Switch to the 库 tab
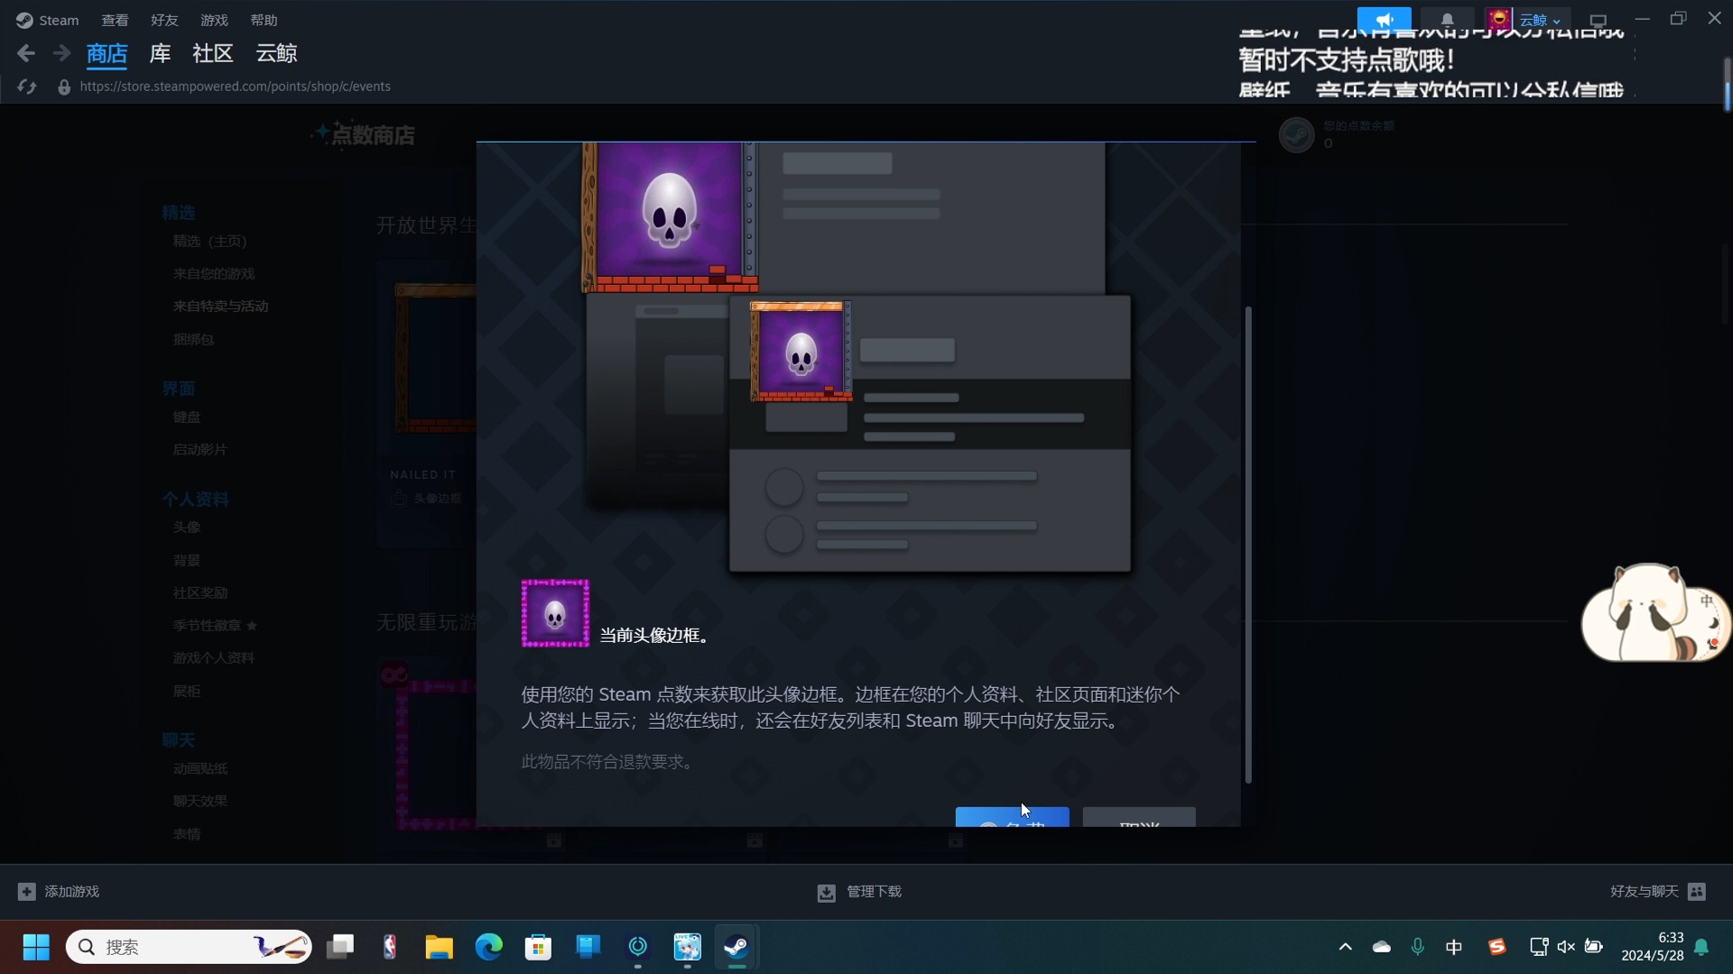Screen dimensions: 1733x974 click(159, 53)
